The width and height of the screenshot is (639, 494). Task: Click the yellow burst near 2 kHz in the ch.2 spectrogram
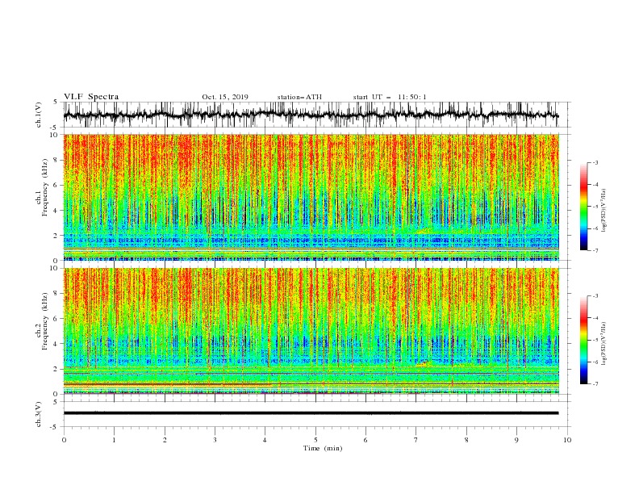423,363
